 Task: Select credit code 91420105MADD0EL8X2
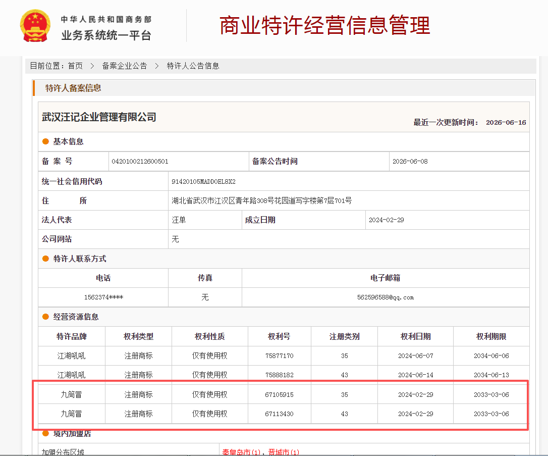coord(203,181)
